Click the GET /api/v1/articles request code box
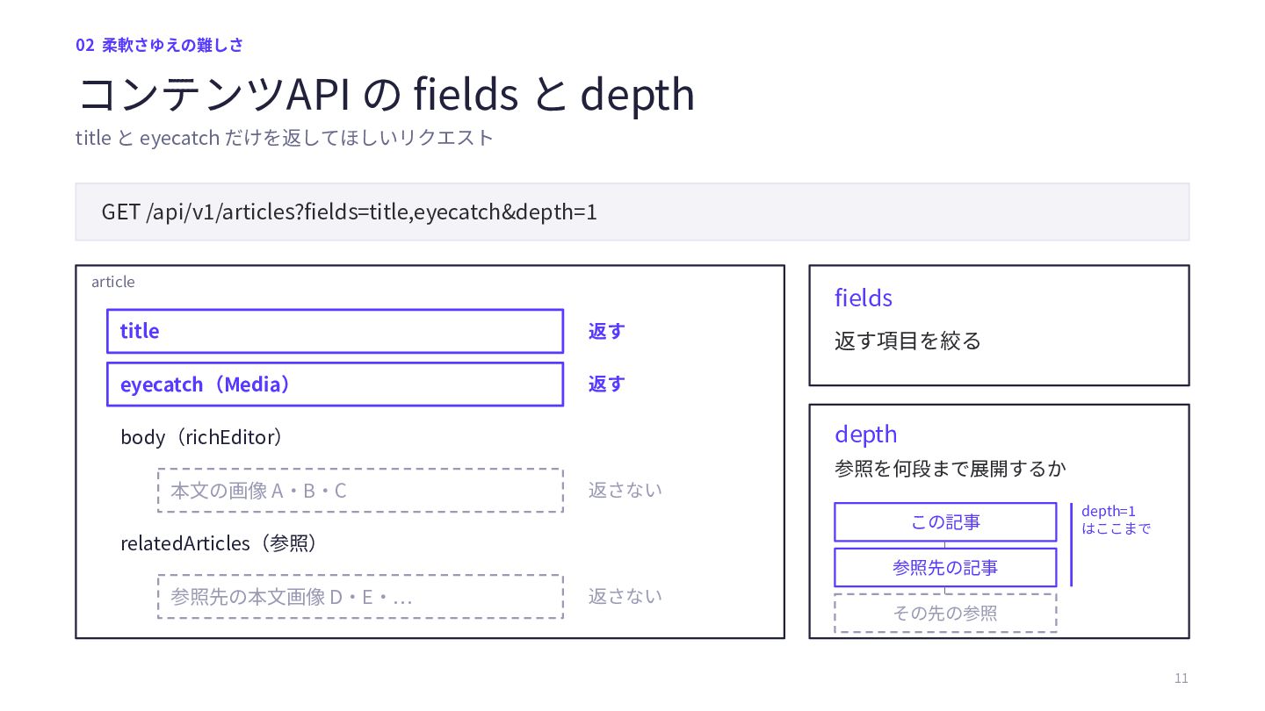Image resolution: width=1265 pixels, height=711 pixels. point(632,212)
